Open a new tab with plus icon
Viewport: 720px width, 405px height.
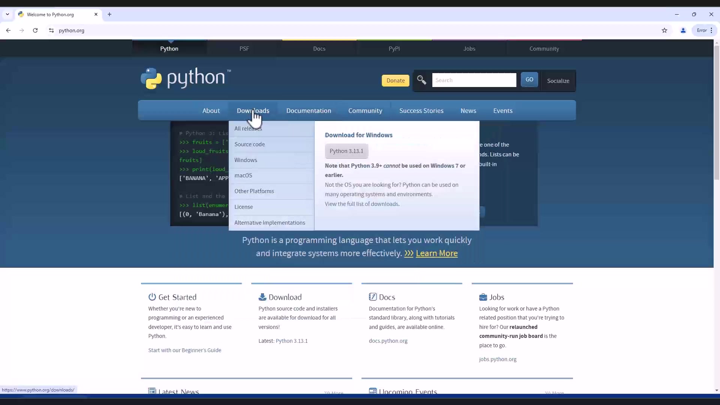pyautogui.click(x=109, y=14)
